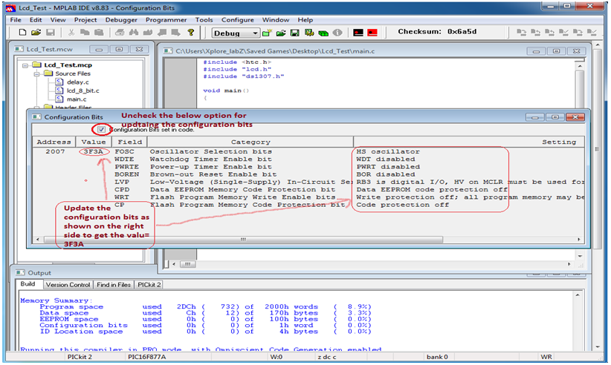Screen dimensions: 611x365
Task: Click the red rebuild all icon
Action: click(x=372, y=33)
